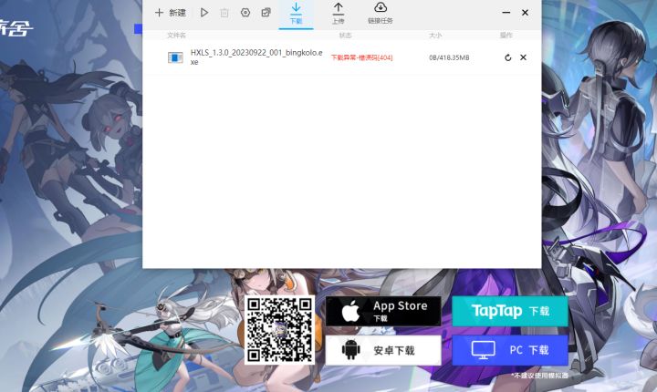This screenshot has width=657, height=392.
Task: Remove the HXLS download task with X
Action: point(524,57)
